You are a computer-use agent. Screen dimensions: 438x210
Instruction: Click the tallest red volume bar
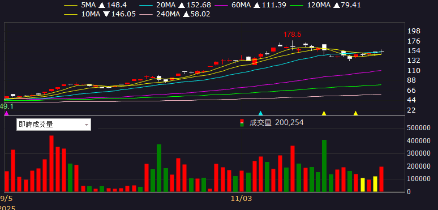tap(51, 164)
